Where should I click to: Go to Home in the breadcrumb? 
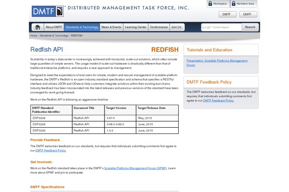34,36
